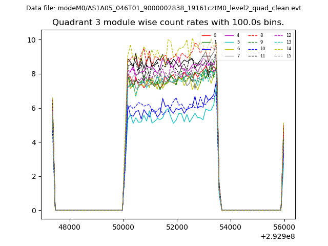Click the y-axis tick label 0

[x=33, y=211]
